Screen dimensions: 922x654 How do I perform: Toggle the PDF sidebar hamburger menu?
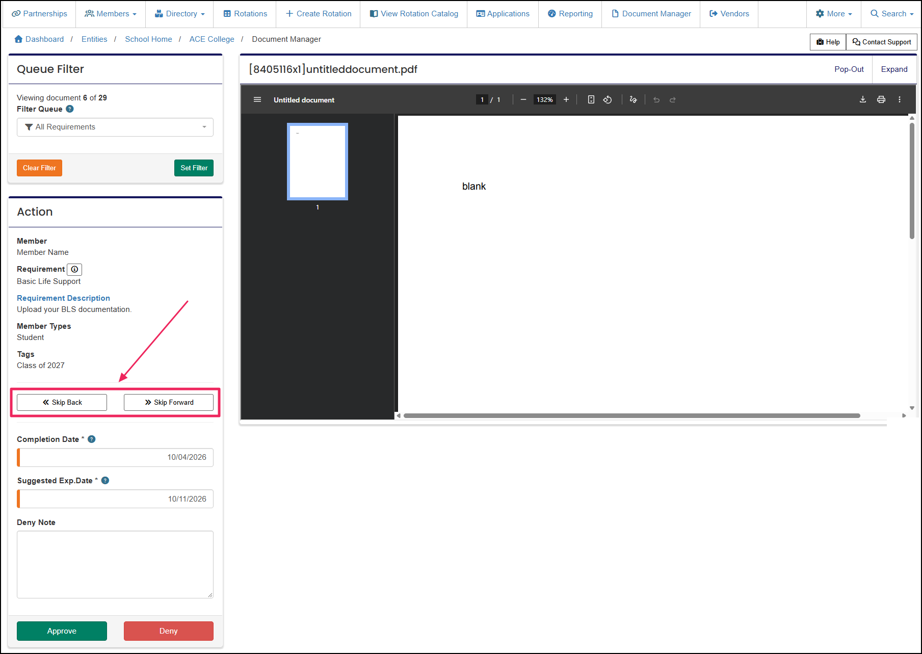[x=257, y=100]
